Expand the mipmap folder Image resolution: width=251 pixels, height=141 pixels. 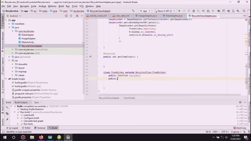coord(13,71)
